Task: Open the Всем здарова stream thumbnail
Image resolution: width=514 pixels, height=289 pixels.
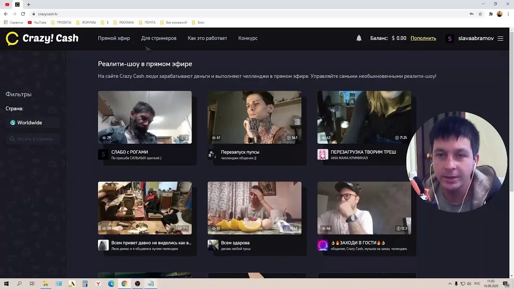Action: (x=254, y=208)
